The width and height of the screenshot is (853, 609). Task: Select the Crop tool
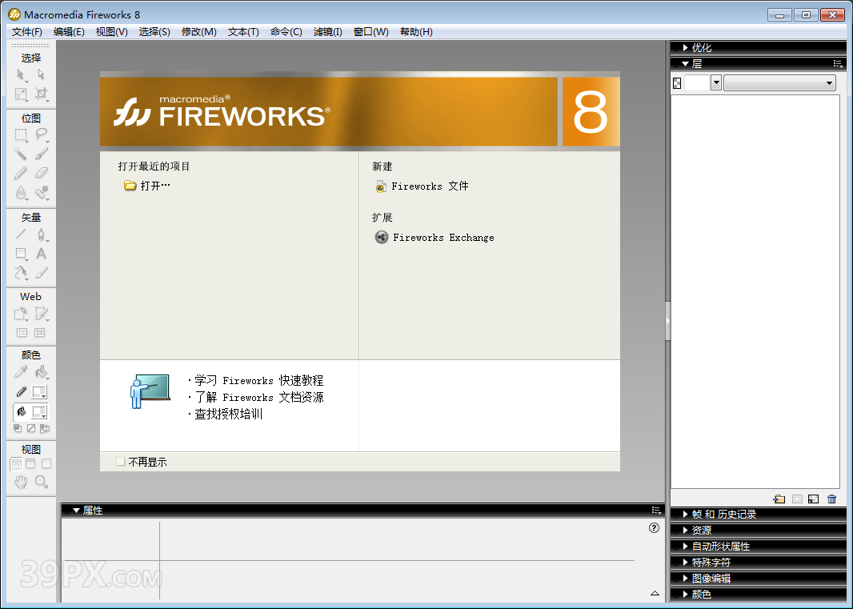coord(41,94)
